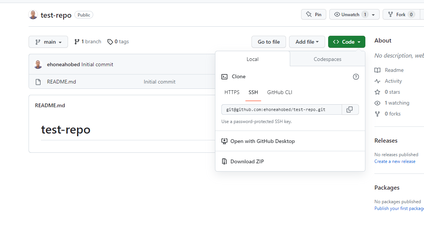The height and width of the screenshot is (225, 424).
Task: Click the SSH clone URL text field
Action: 282,109
